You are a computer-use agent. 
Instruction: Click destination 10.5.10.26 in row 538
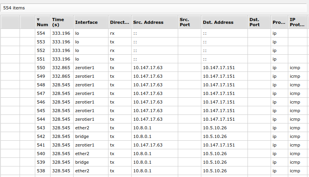(215, 171)
